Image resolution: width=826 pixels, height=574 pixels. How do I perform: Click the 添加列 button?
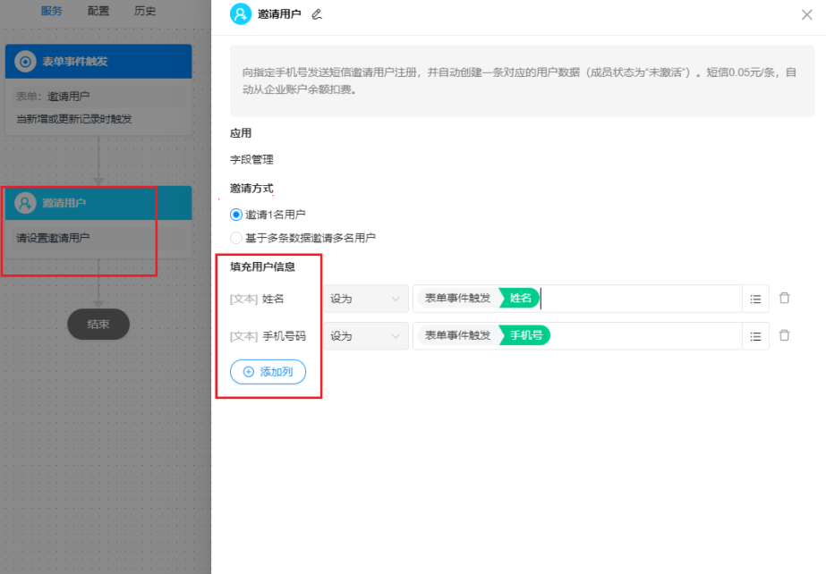coord(266,372)
